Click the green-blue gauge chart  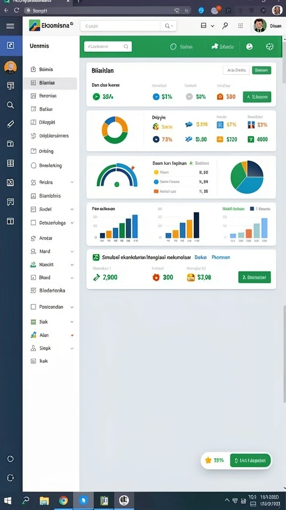click(117, 176)
